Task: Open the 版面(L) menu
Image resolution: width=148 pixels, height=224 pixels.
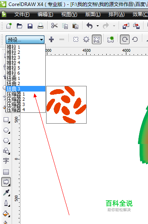Action: [x=93, y=14]
